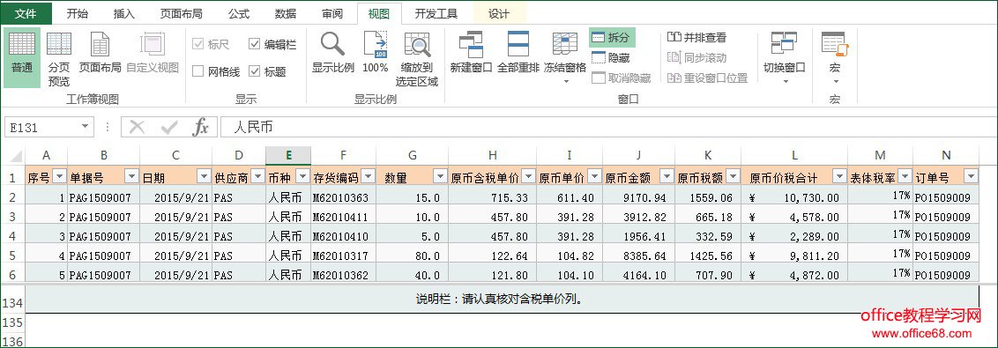The height and width of the screenshot is (348, 998).
Task: Open the 宏 dropdown arrow
Action: coord(835,81)
